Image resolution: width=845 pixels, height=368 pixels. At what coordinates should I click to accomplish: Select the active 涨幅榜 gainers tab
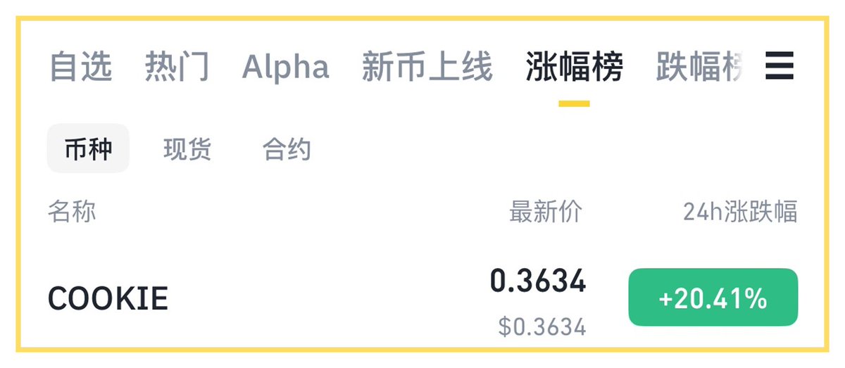click(575, 67)
